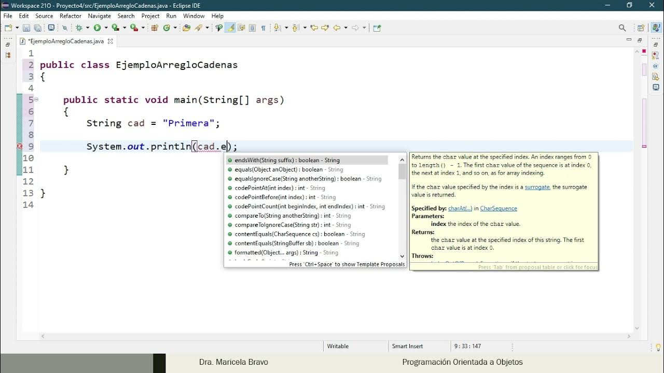The image size is (664, 373).
Task: Click the Save toolbar icon
Action: coord(26,28)
